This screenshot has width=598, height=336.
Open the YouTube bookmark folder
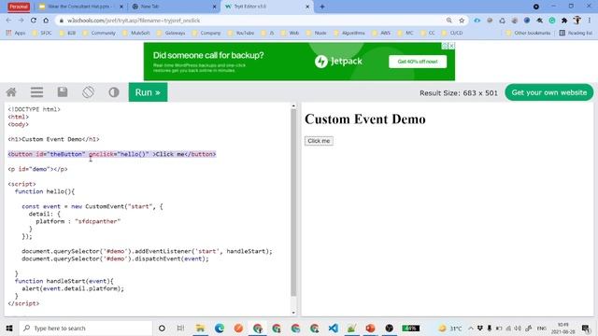241,34
